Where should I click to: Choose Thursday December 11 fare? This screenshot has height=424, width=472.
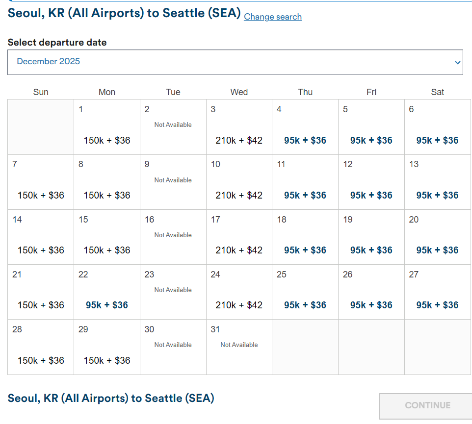[305, 182]
